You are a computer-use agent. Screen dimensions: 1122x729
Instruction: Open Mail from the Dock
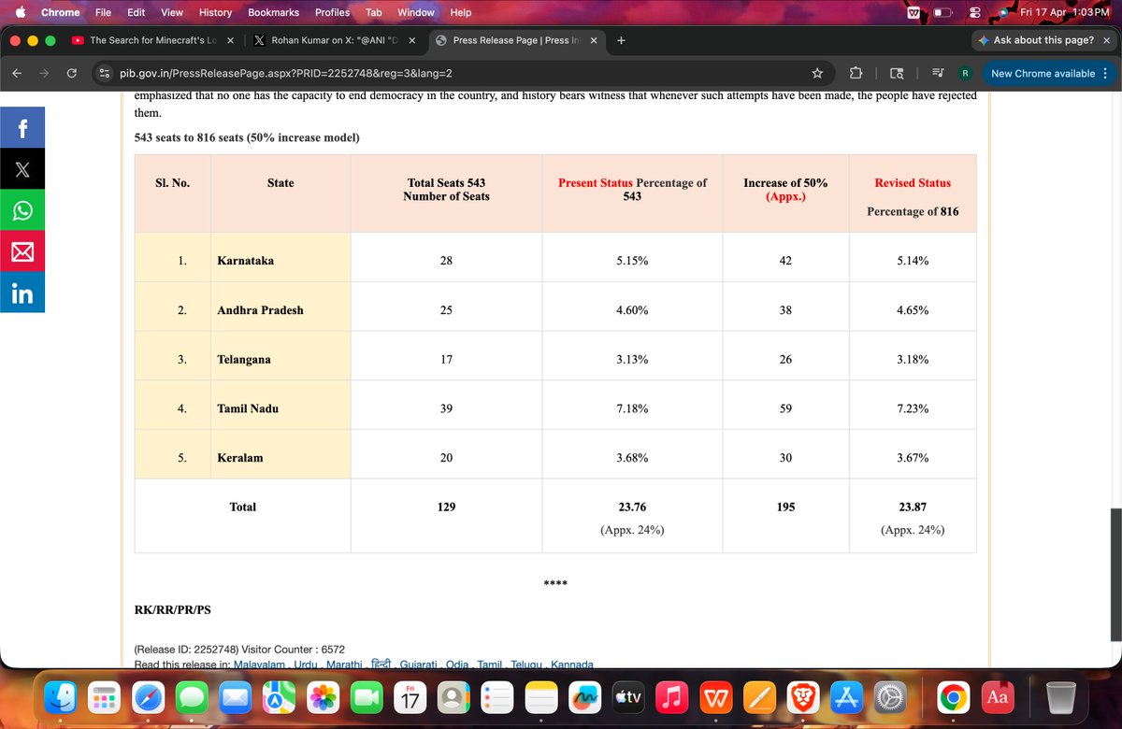236,697
